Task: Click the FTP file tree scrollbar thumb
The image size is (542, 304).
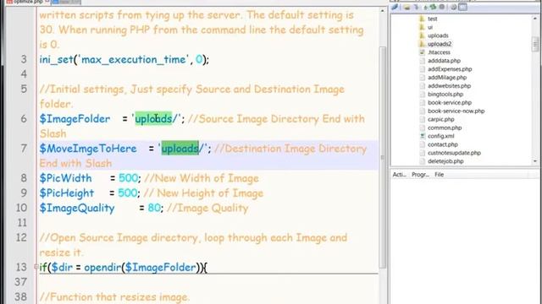Action: (535, 44)
